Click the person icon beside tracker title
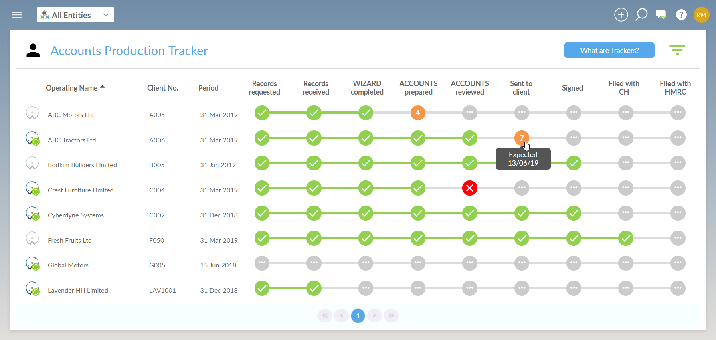 (x=33, y=51)
